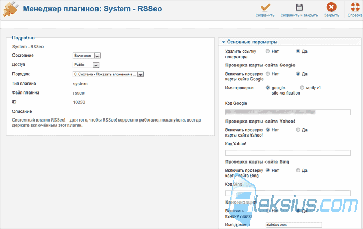Click the Код Yahoo! input field
The image size is (363, 229).
tap(287, 153)
